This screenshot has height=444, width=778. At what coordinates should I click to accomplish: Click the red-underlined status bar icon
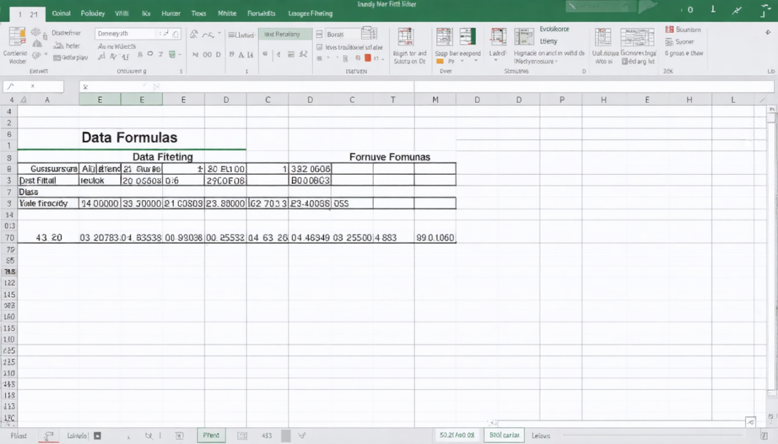(48, 436)
